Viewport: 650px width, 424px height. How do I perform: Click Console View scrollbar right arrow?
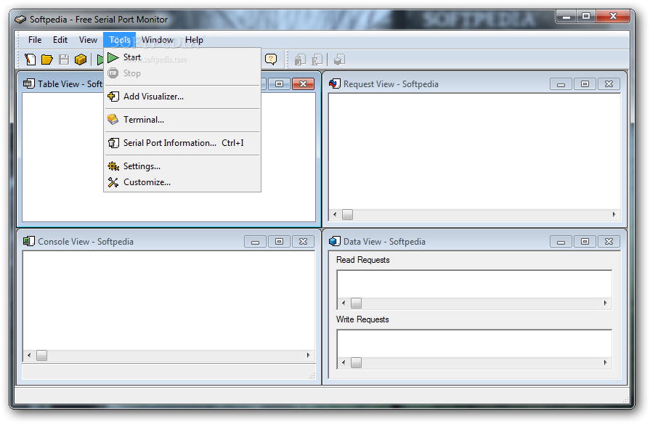pos(308,355)
